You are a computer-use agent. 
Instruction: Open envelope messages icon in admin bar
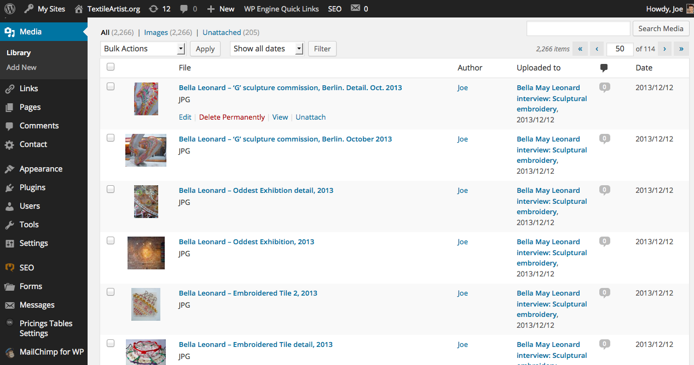click(359, 9)
